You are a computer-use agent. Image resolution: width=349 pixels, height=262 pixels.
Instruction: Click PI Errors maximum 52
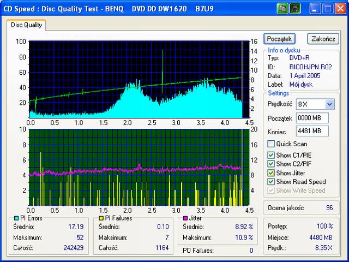[x=80, y=237]
